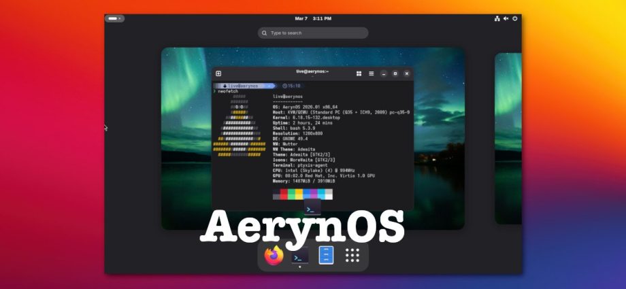Switch to the second workspace thumbnail
Image resolution: width=626 pixels, height=289 pixels.
508,139
